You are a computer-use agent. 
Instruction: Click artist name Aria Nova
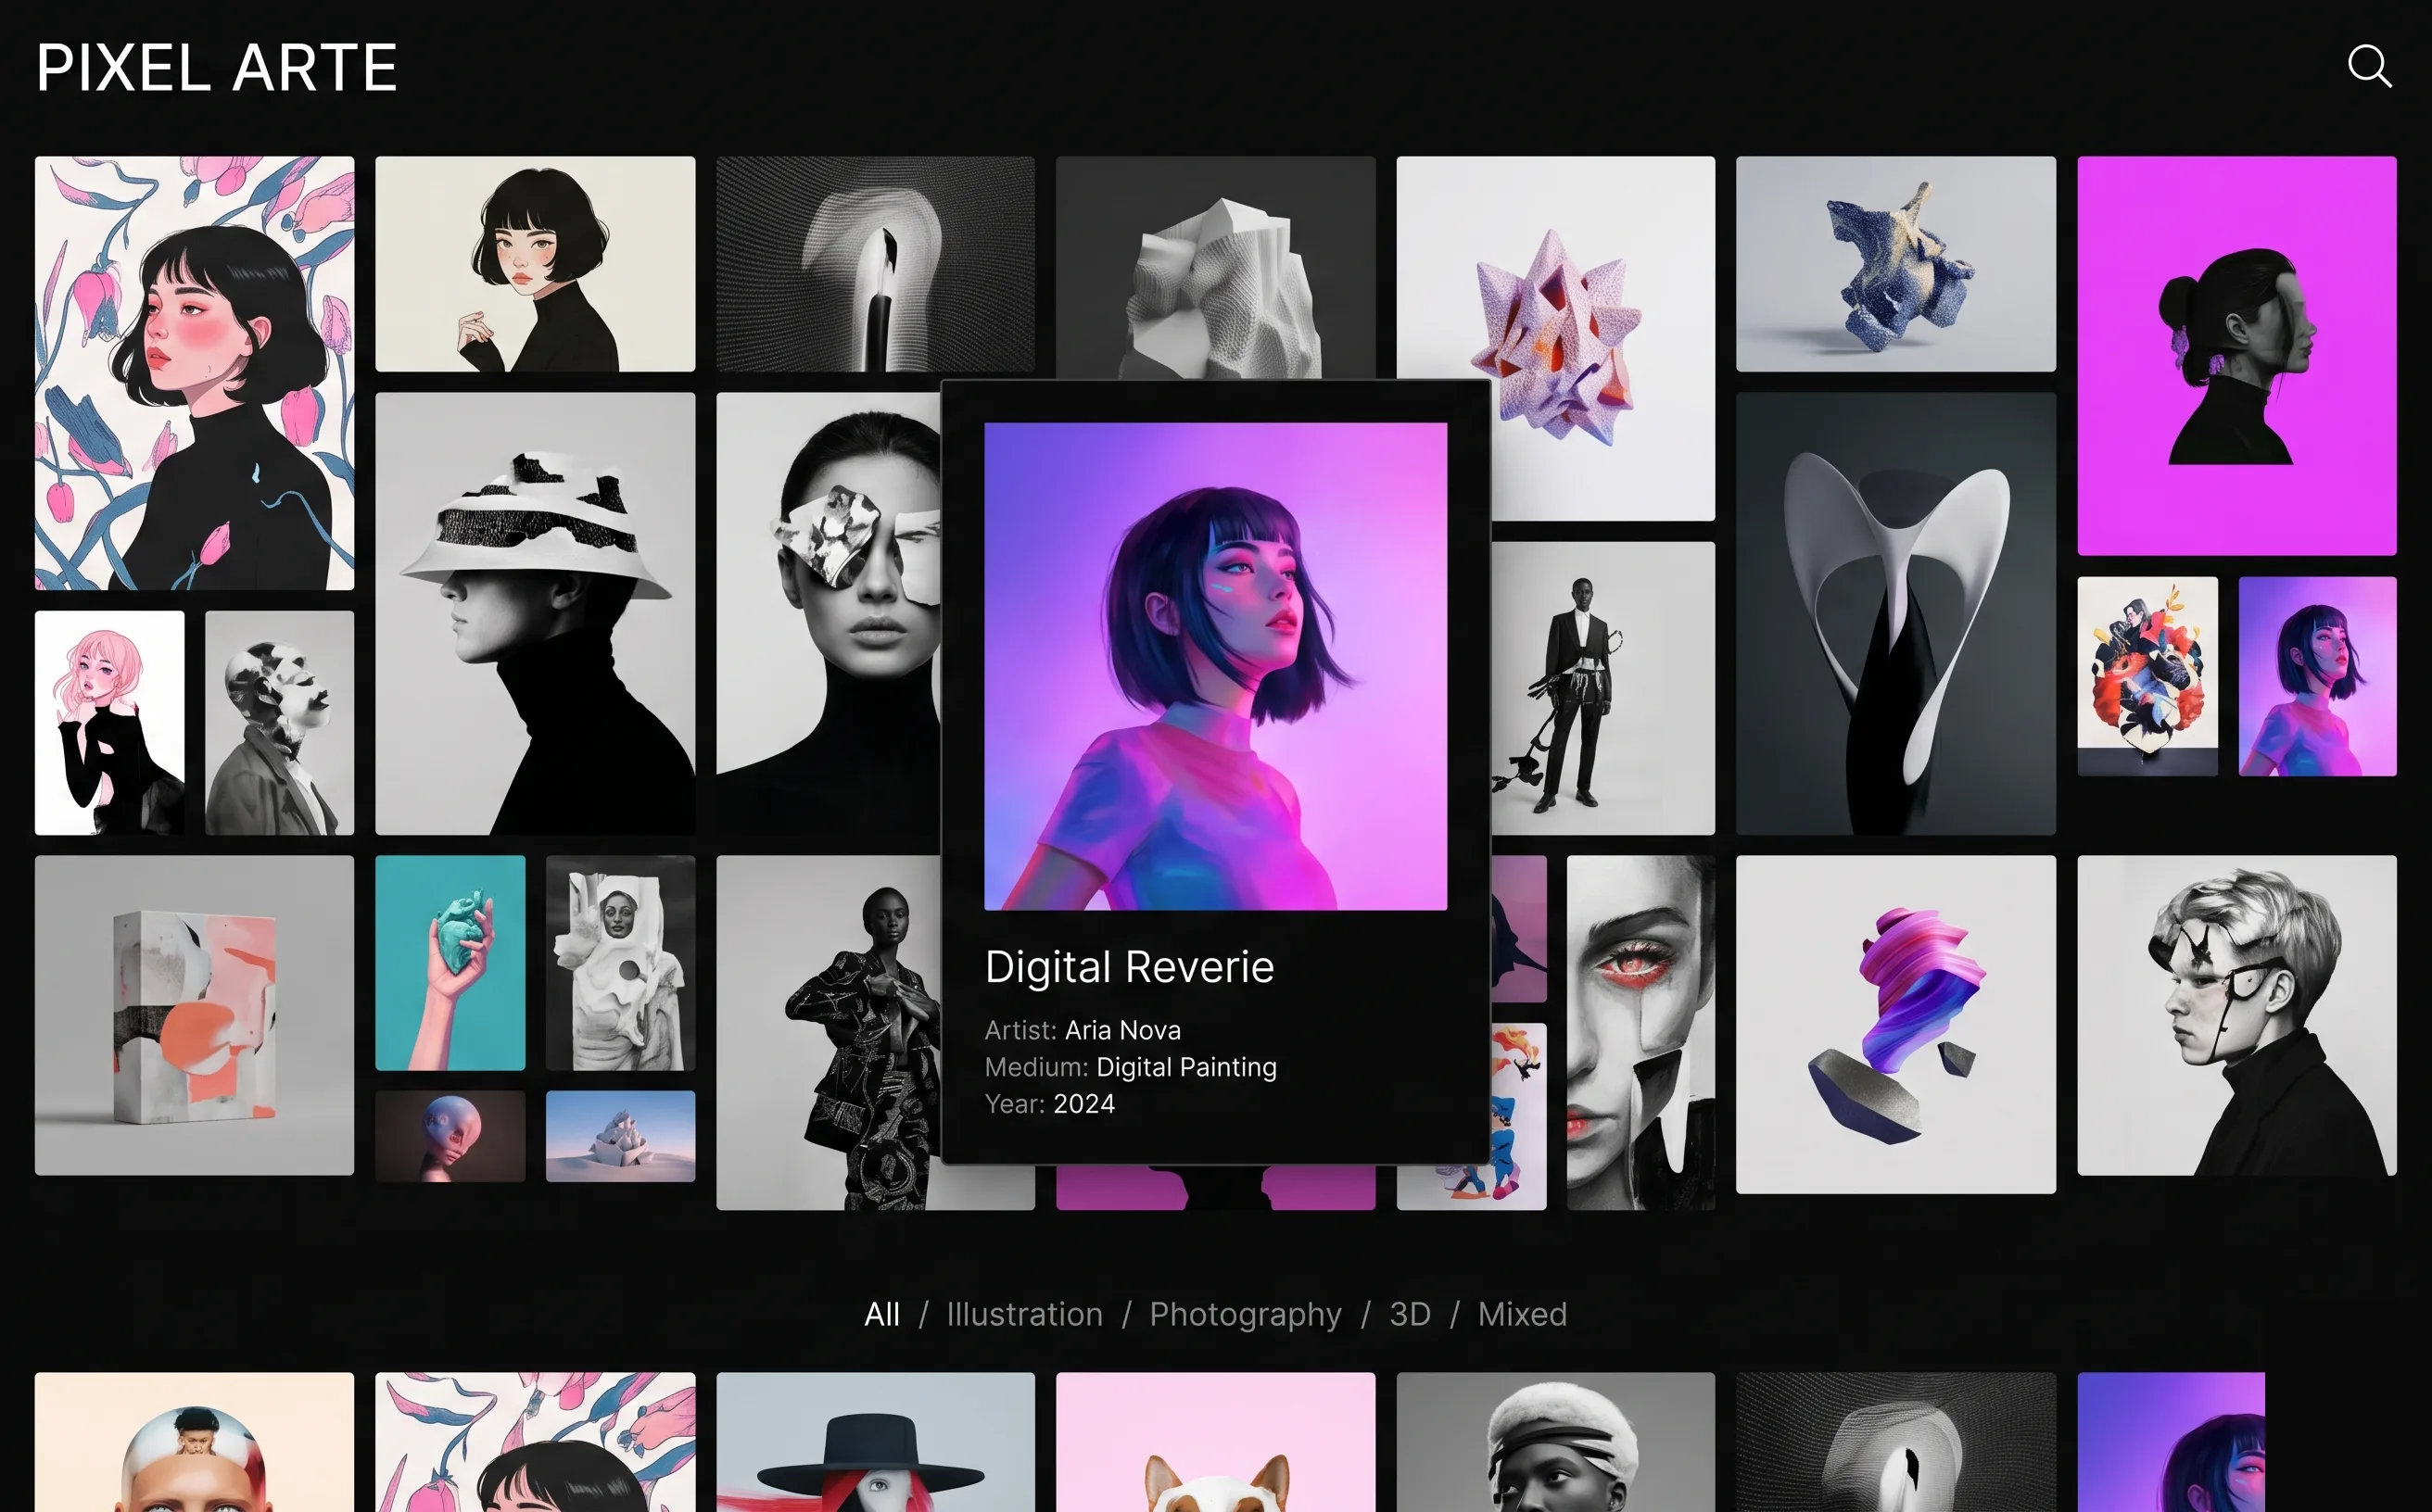pyautogui.click(x=1122, y=1030)
